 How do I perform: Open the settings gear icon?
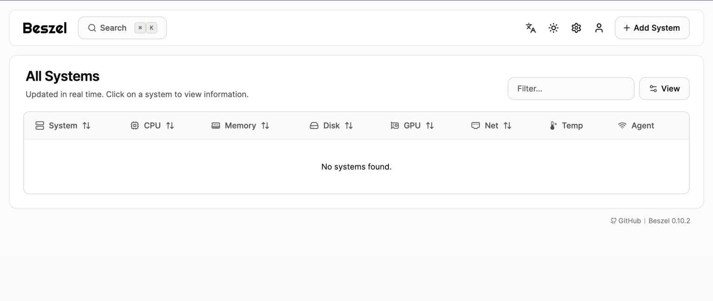click(x=576, y=28)
